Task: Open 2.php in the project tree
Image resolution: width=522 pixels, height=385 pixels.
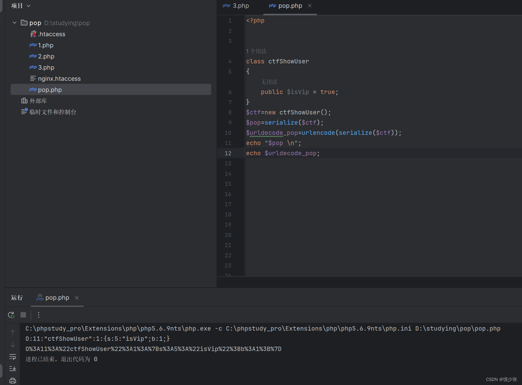Action: coord(46,56)
